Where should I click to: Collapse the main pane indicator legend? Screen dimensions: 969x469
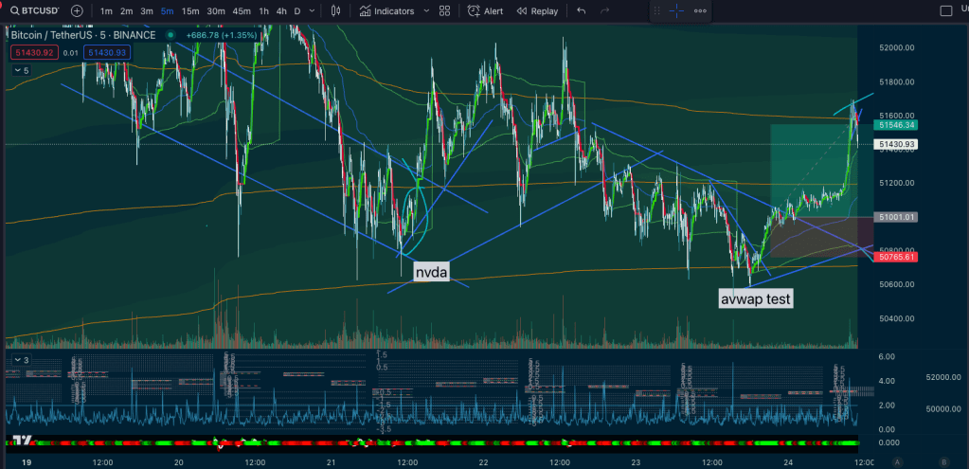(x=20, y=71)
